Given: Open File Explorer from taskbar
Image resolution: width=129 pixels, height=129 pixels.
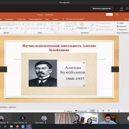Looking at the screenshot, I should tap(11, 126).
